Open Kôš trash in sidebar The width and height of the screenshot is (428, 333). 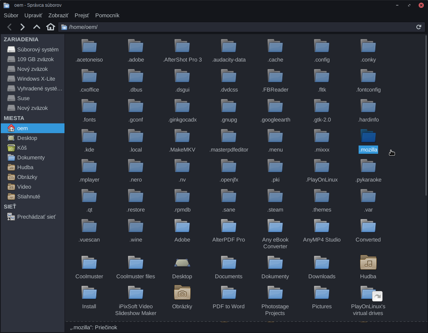(33, 148)
